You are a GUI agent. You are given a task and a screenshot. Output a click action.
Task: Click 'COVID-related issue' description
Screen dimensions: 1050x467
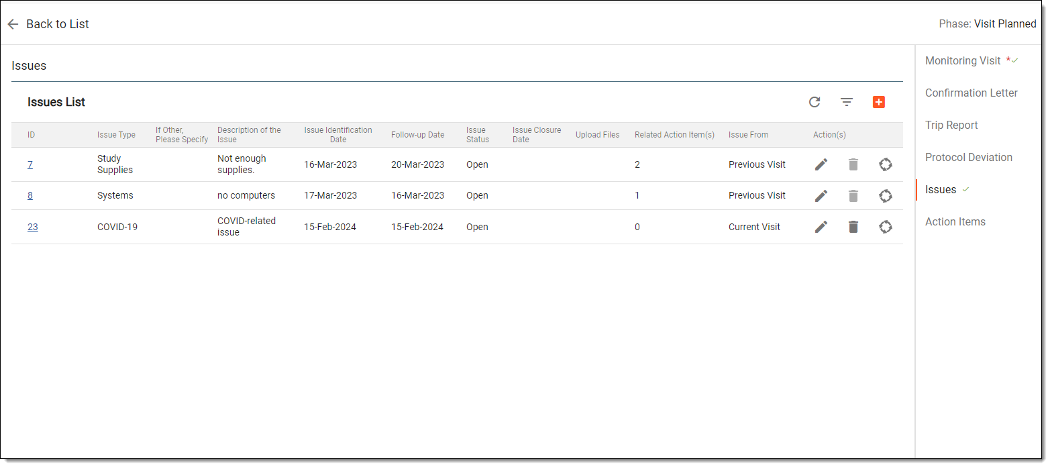pyautogui.click(x=246, y=227)
